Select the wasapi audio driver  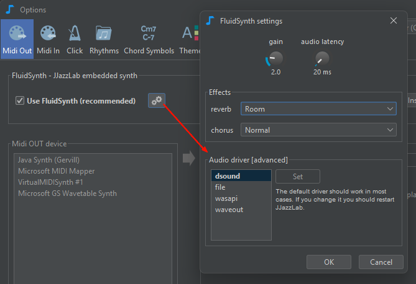click(x=226, y=198)
